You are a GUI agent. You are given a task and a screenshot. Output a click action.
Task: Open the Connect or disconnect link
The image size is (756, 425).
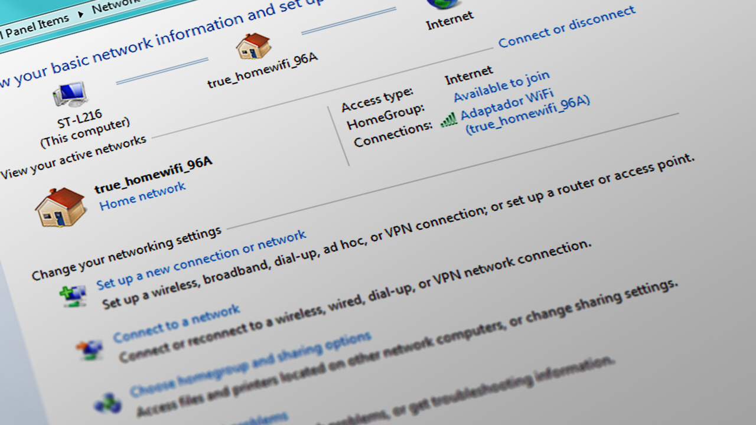coord(566,27)
